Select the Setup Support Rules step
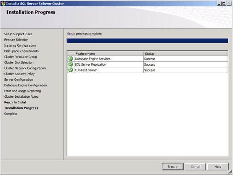 click(18, 34)
